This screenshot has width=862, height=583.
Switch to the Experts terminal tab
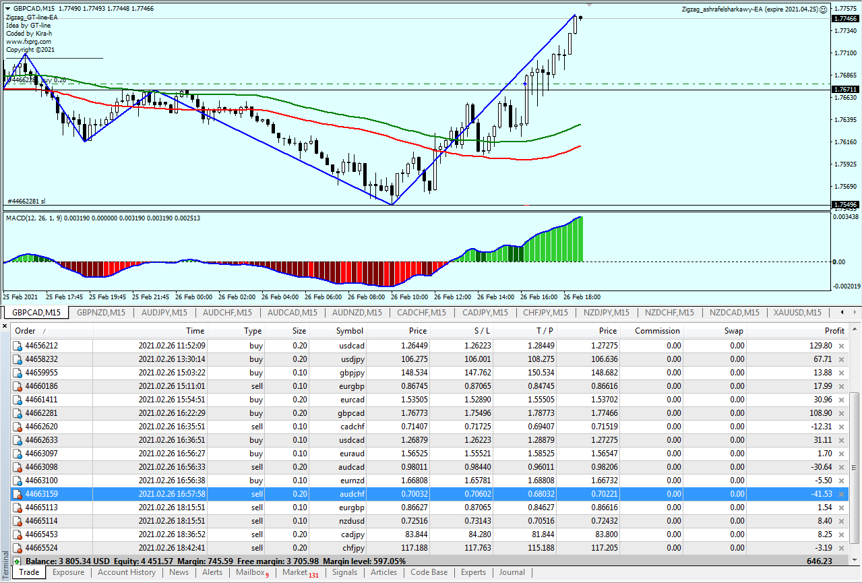click(473, 572)
